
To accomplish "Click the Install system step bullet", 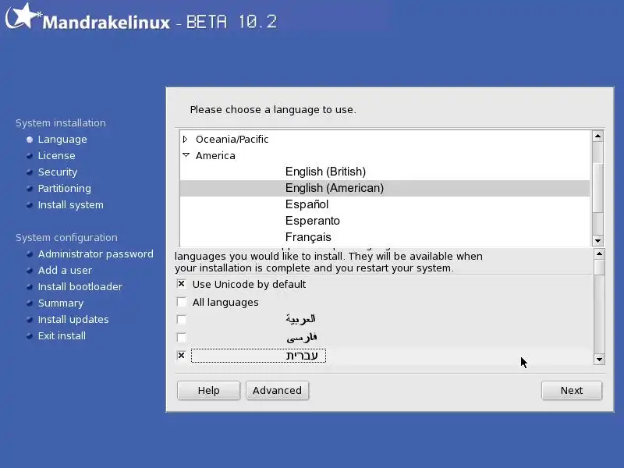I will point(30,205).
